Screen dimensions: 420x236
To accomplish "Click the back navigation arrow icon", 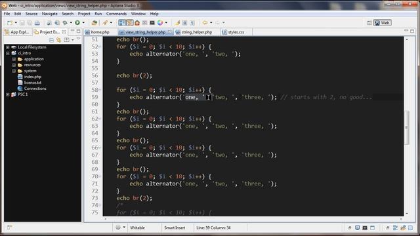I will (x=205, y=23).
